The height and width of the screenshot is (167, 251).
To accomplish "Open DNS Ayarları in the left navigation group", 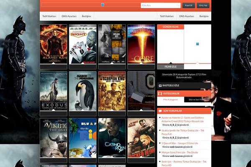I will [x=69, y=16].
